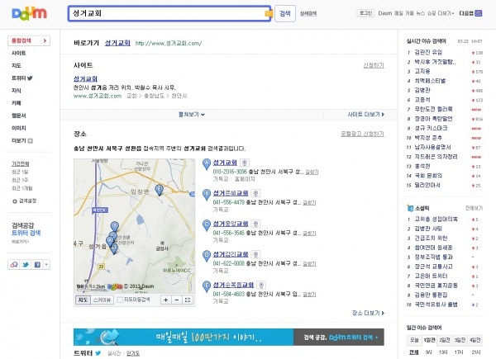This screenshot has height=359, width=496.
Task: Zoom in the map with plus button
Action: coord(166,300)
